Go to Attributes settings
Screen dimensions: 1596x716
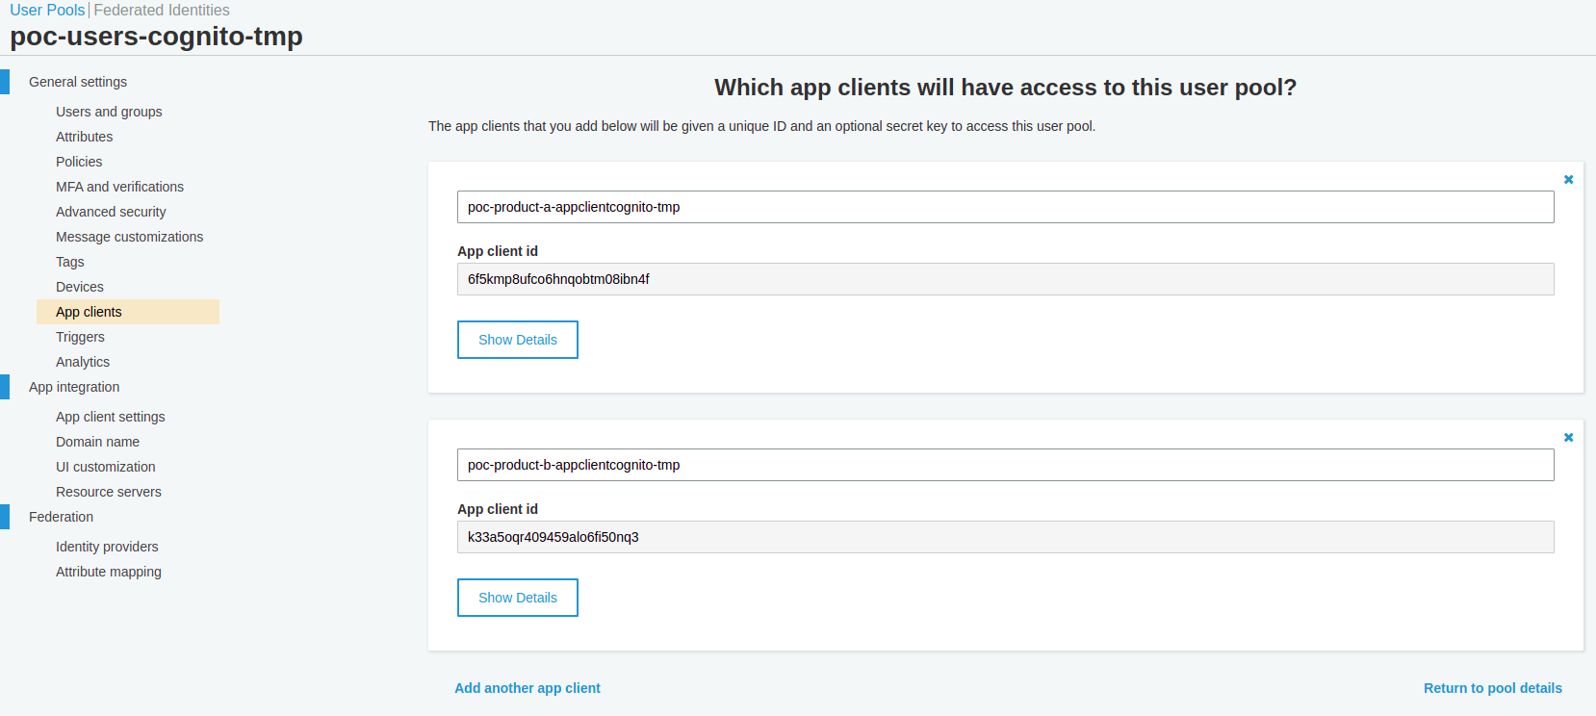(85, 137)
